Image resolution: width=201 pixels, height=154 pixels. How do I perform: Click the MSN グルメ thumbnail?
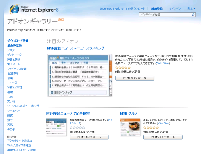[130, 127]
